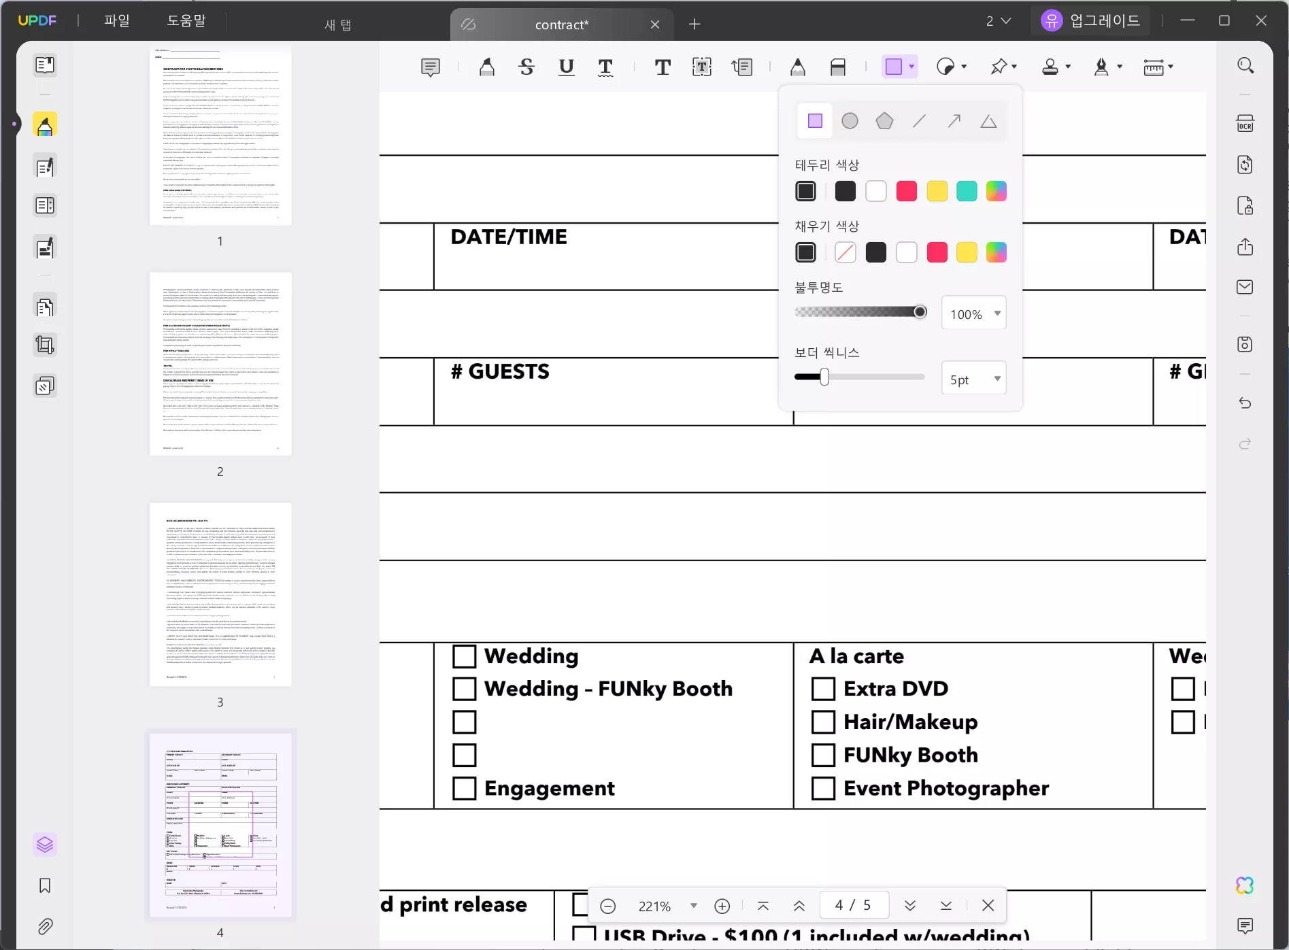Screen dimensions: 1289x950
Task: Select the rectangle shape option in popup
Action: (815, 121)
